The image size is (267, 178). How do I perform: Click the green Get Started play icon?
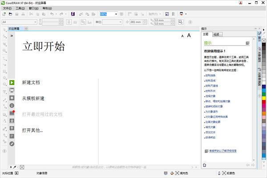click(12, 83)
